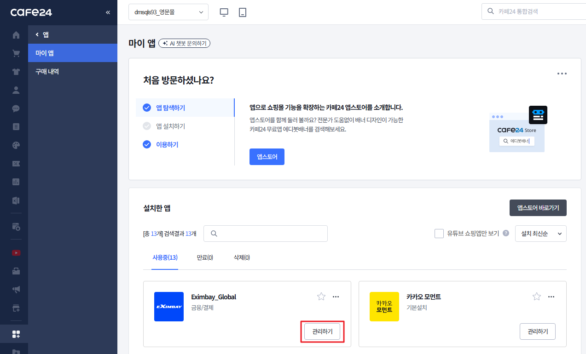Image resolution: width=586 pixels, height=354 pixels.
Task: Open 구매 내역 menu item
Action: (x=47, y=72)
